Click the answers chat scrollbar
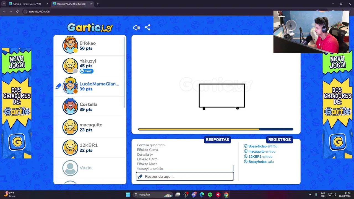 233,168
